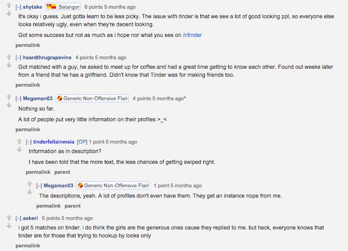
Task: Open tinderfellainmsia's user profile
Action: pos(54,142)
